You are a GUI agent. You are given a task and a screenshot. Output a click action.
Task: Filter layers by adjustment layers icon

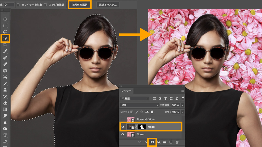coord(160,99)
